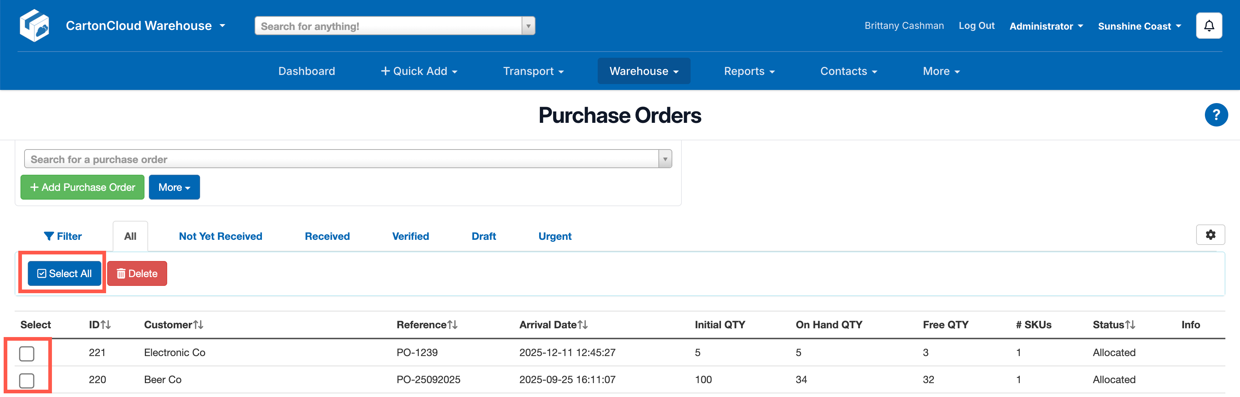Image resolution: width=1240 pixels, height=397 pixels.
Task: Click Add Purchase Order button
Action: (x=82, y=187)
